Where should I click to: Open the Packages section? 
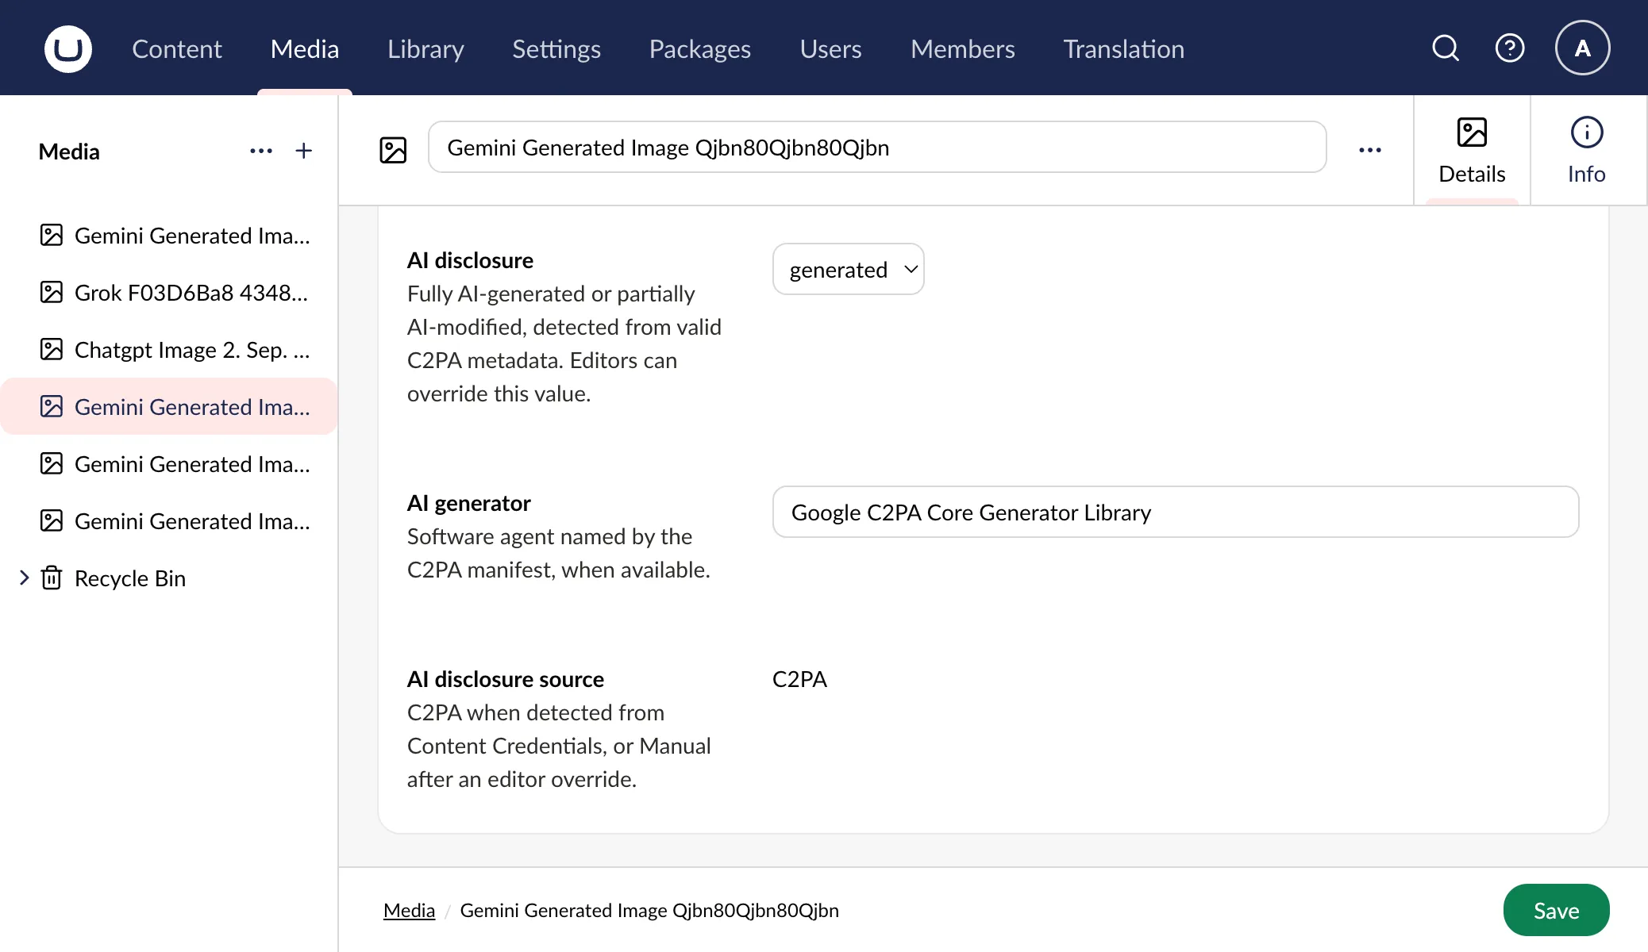[x=699, y=49]
